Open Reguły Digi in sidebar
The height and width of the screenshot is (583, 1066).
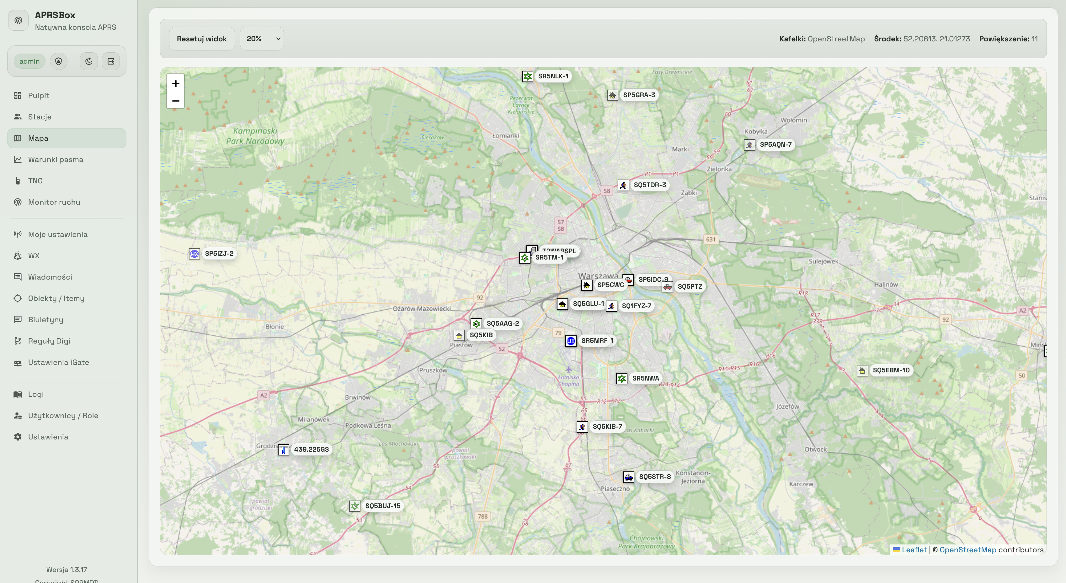49,341
